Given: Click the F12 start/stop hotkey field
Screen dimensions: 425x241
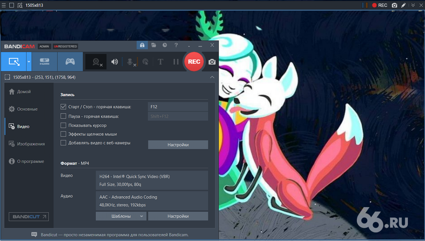Looking at the screenshot, I should (178, 107).
